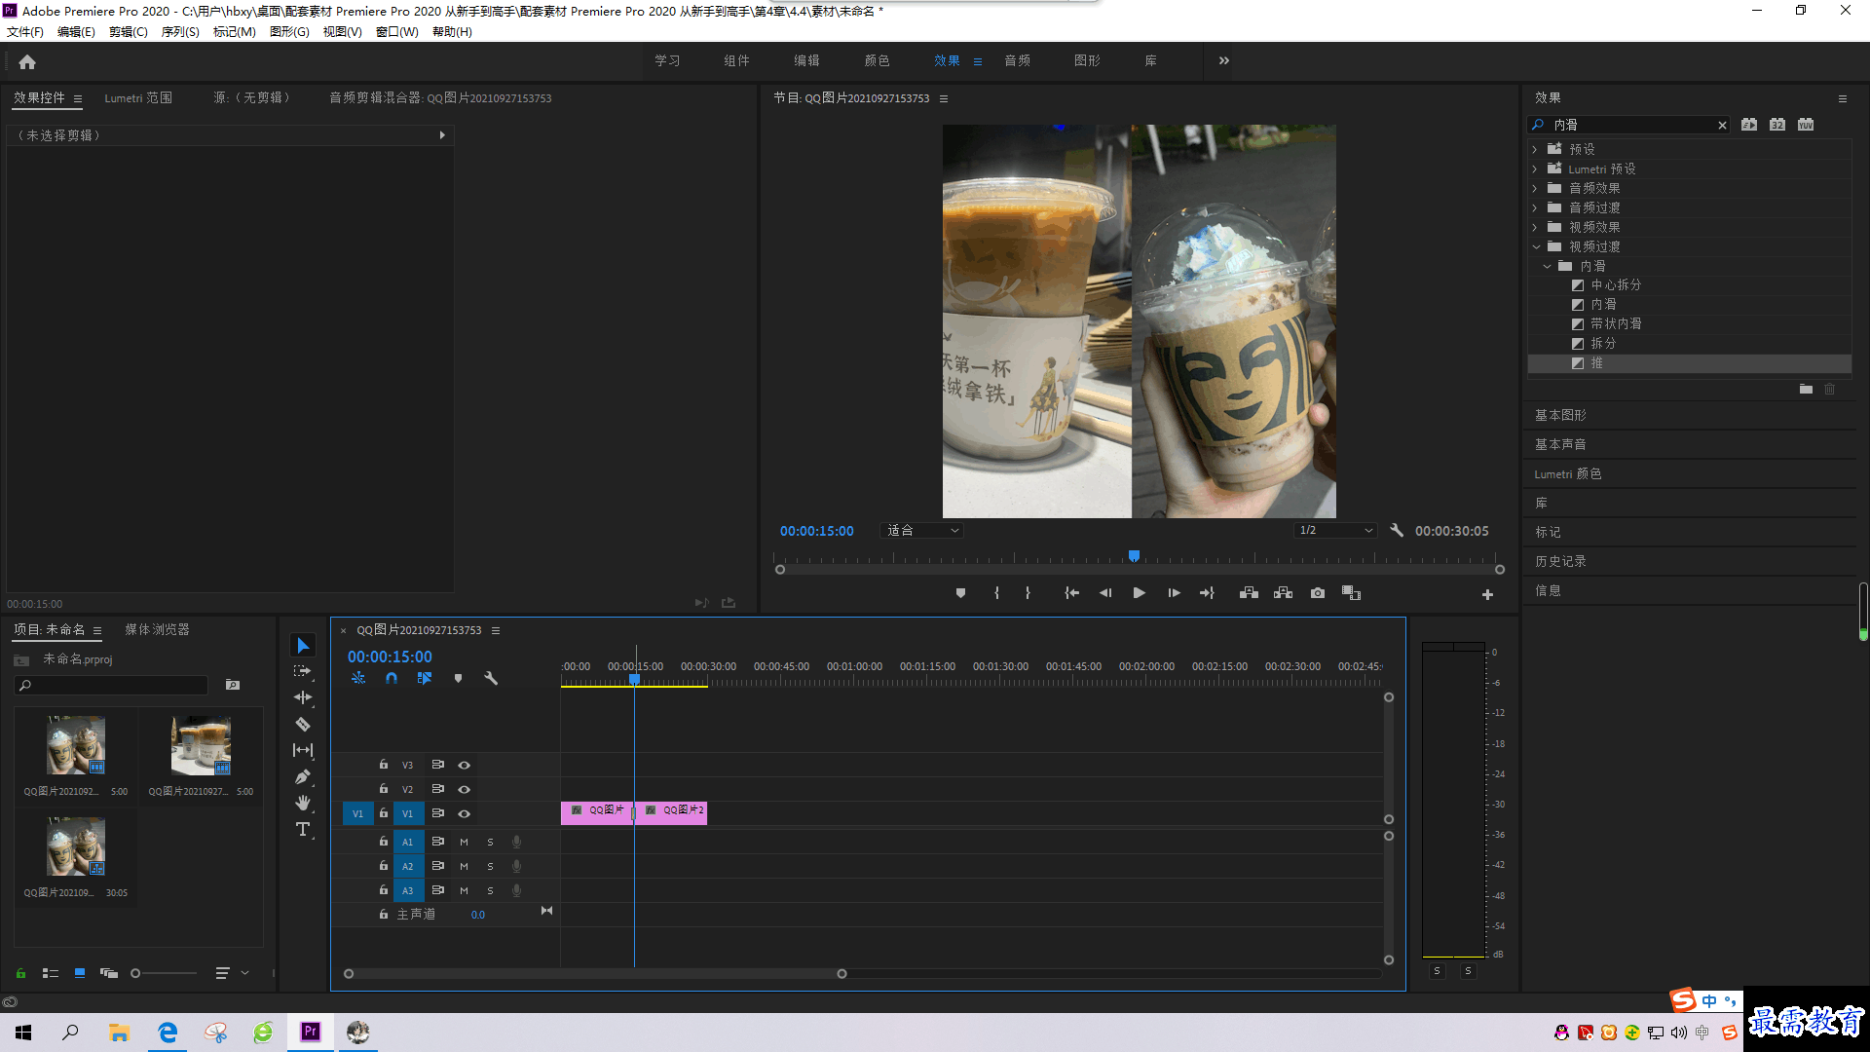Open button editor plus icon
This screenshot has width=1870, height=1052.
(1487, 594)
